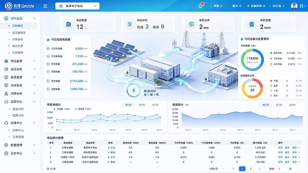Click the 今日收益与告警事件 title icon

pyautogui.click(x=242, y=39)
